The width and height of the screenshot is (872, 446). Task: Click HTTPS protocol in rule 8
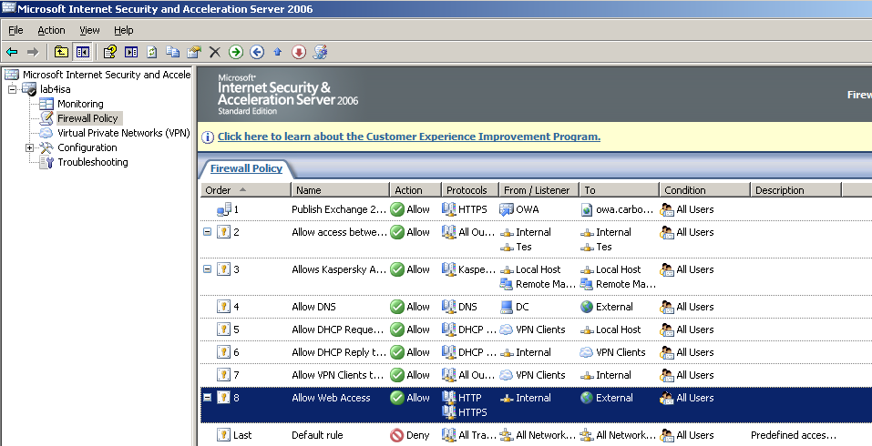click(x=472, y=412)
